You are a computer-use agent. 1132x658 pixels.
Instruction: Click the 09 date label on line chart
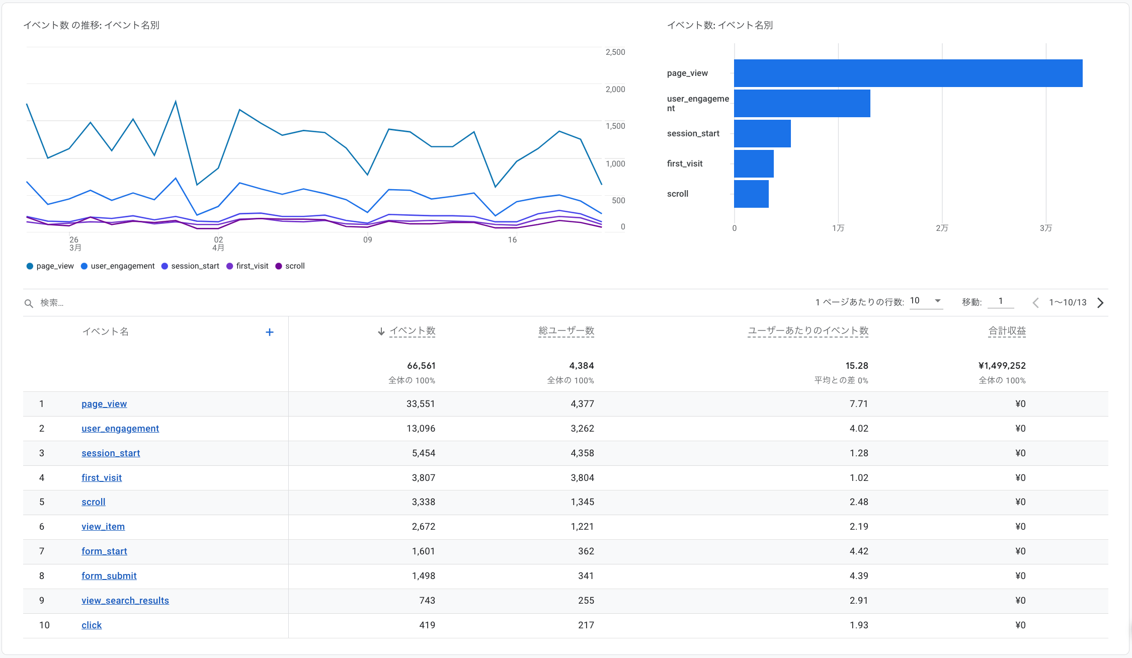pyautogui.click(x=368, y=240)
